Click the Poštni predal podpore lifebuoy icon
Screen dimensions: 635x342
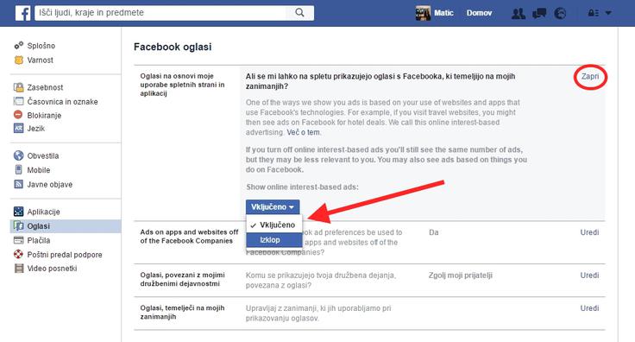click(19, 254)
